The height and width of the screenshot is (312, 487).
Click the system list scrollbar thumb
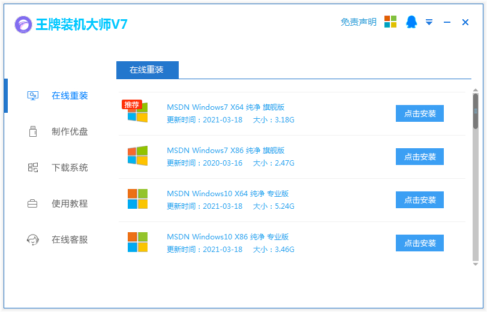[x=476, y=111]
